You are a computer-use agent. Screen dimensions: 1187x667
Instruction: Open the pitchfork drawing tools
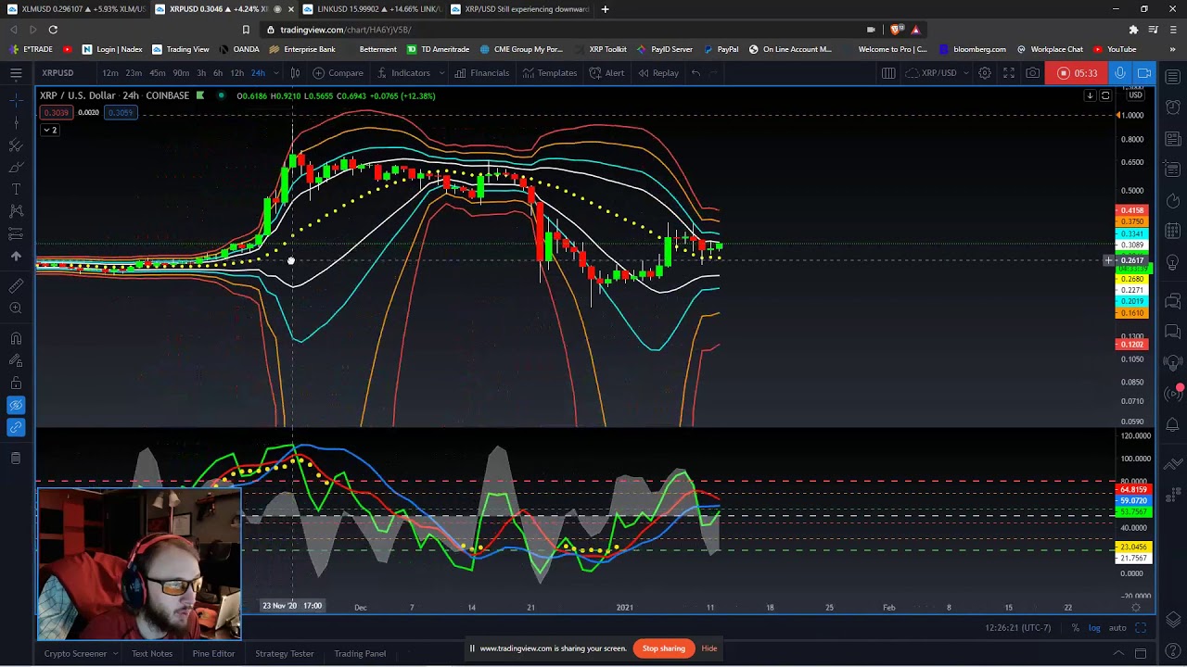16,145
